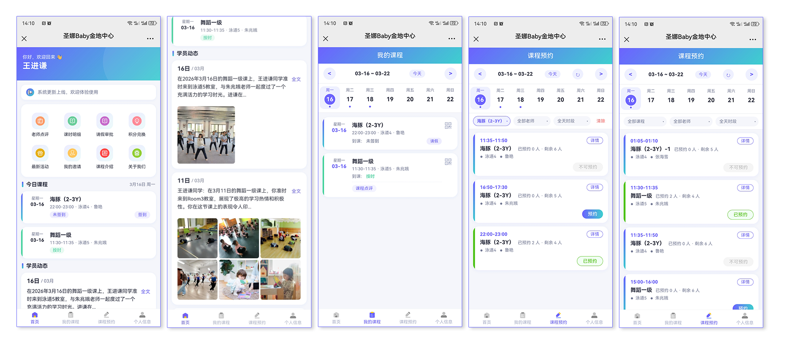Toggle 已预约 on 11:30-11:35 舞蹈一级 booking
The height and width of the screenshot is (343, 785).
point(740,215)
